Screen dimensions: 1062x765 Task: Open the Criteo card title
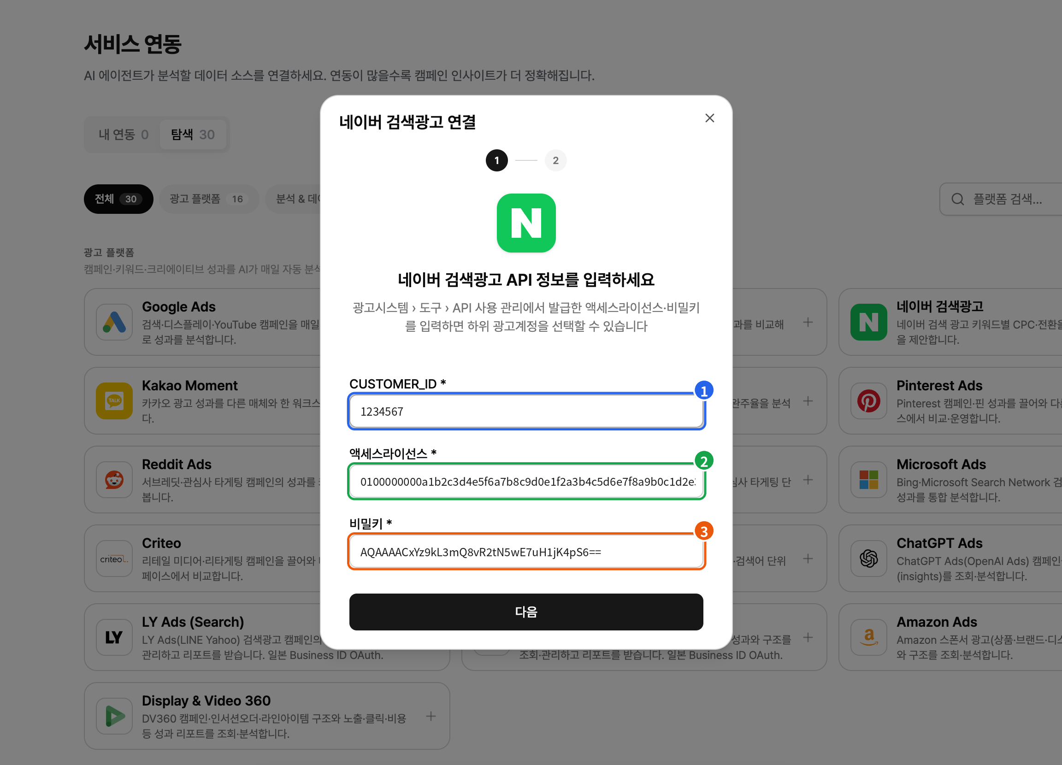tap(161, 543)
